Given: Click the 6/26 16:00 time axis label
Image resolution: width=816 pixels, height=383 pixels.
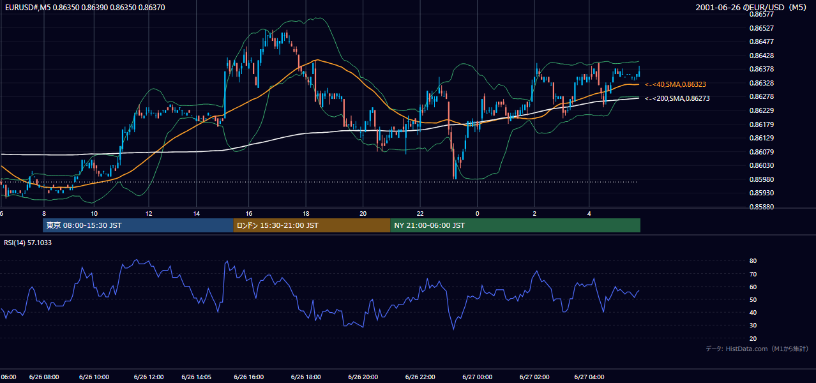Looking at the screenshot, I should pyautogui.click(x=248, y=377).
